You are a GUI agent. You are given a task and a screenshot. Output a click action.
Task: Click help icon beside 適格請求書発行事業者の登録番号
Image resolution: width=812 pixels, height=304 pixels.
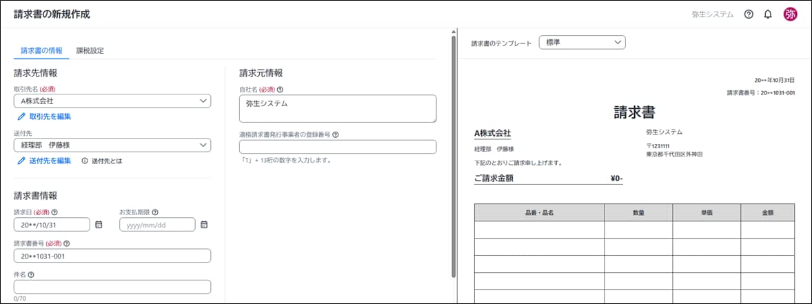[335, 135]
